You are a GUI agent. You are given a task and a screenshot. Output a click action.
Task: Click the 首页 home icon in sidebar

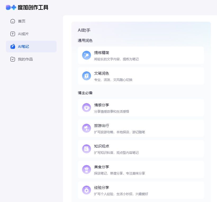(x=13, y=21)
